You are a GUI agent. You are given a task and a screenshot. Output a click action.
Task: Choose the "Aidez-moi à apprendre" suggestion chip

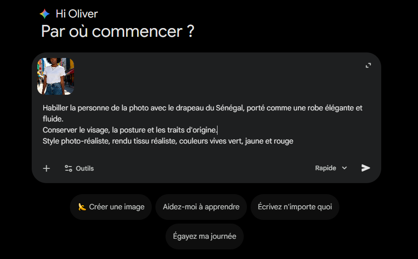point(201,207)
